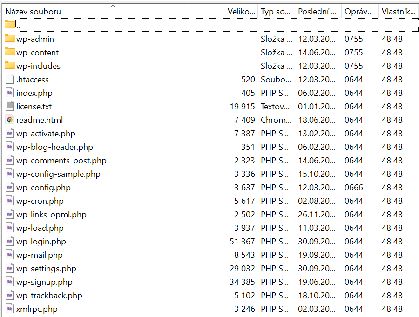Click the readme.html Chrome icon

coord(10,120)
